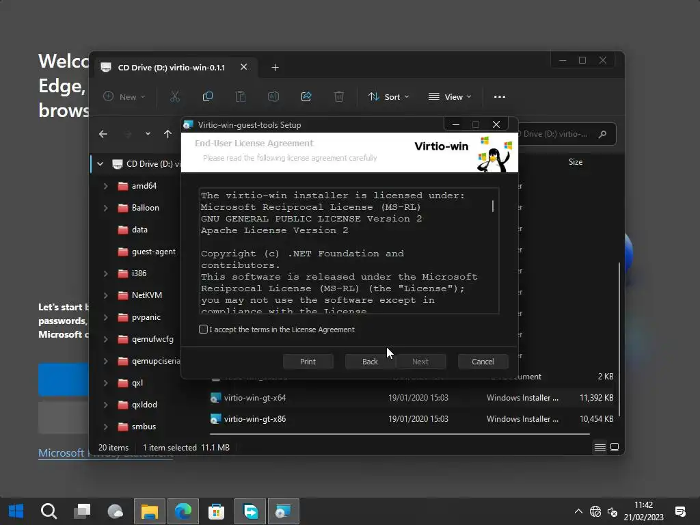The width and height of the screenshot is (700, 525).
Task: Open the network globe tray icon
Action: (595, 511)
